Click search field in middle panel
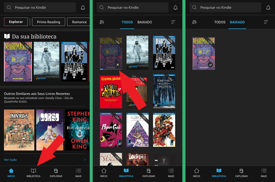 point(133,7)
